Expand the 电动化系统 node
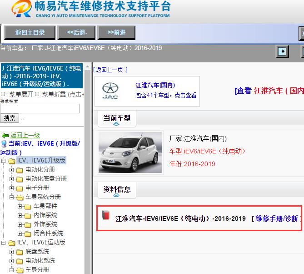Screen dimensions: 304x274 click(x=12, y=261)
